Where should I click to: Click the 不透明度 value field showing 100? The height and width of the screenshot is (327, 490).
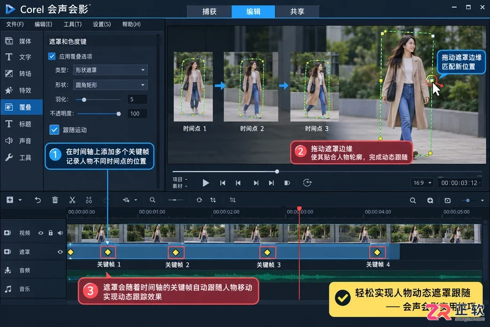[137, 114]
